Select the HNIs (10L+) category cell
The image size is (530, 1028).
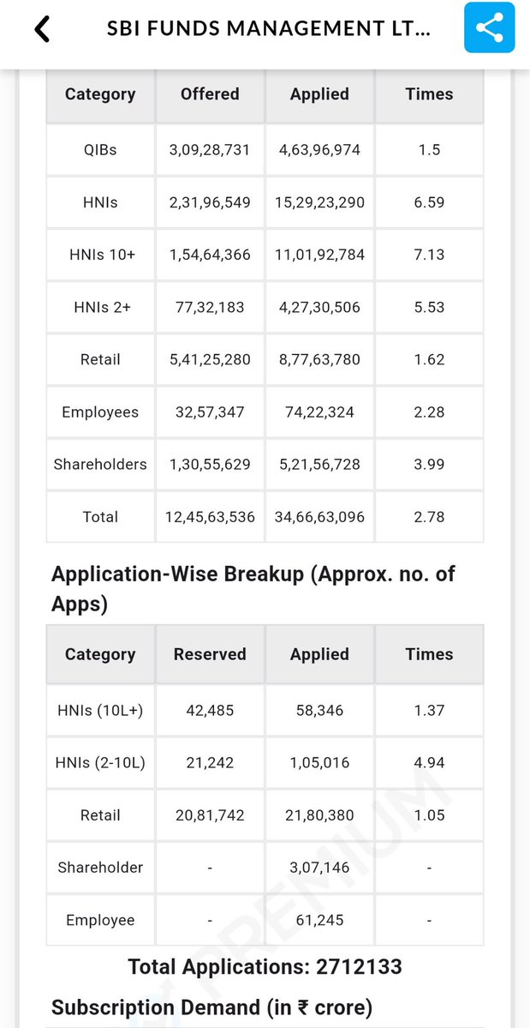[100, 710]
